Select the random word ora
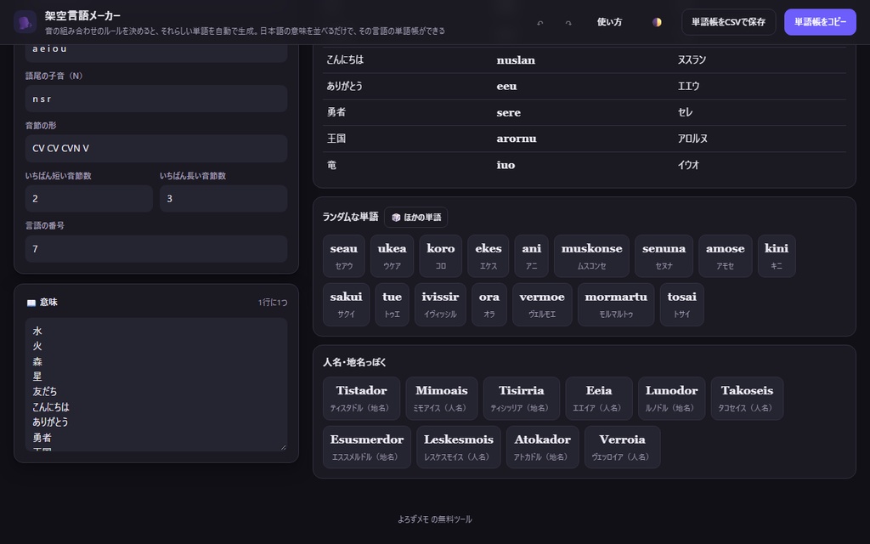 pyautogui.click(x=489, y=304)
